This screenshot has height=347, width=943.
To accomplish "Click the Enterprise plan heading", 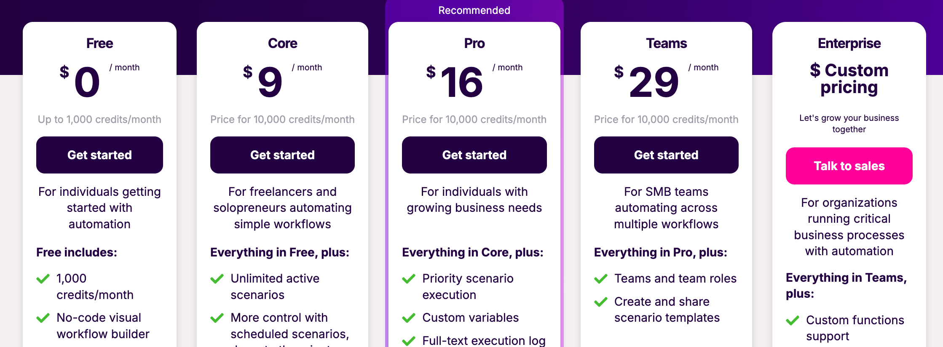I will 849,43.
